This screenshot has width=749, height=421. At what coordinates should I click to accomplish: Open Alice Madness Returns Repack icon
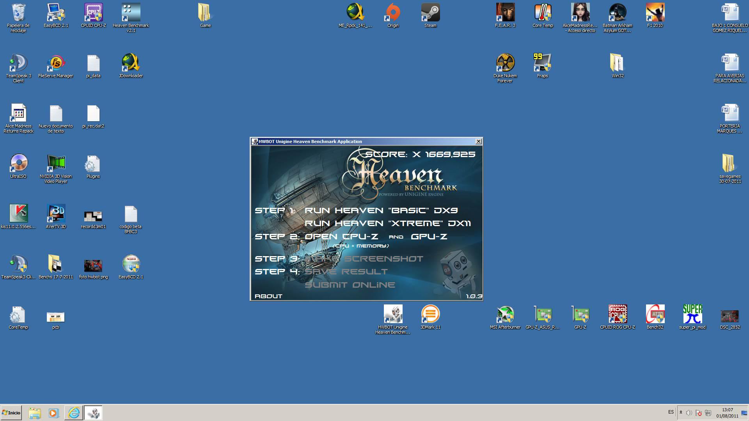pyautogui.click(x=18, y=118)
